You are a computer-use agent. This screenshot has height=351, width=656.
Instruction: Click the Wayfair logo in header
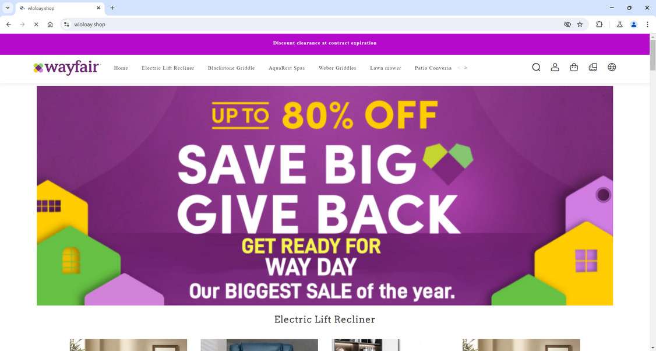[66, 68]
